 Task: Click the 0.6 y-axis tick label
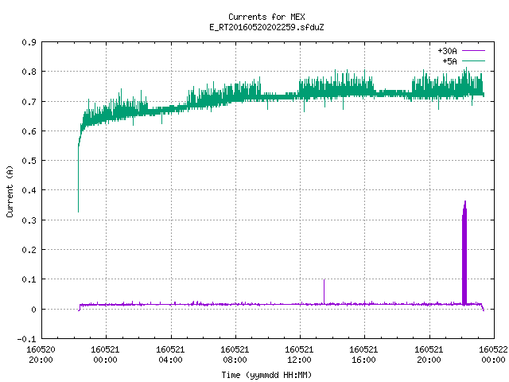click(29, 131)
